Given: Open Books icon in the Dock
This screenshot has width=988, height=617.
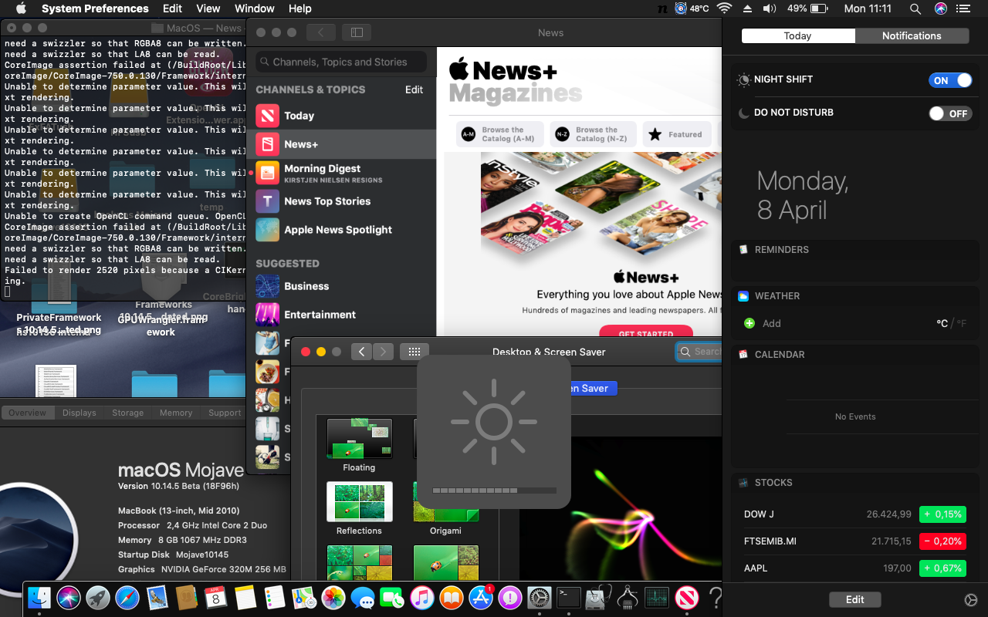Looking at the screenshot, I should point(451,598).
